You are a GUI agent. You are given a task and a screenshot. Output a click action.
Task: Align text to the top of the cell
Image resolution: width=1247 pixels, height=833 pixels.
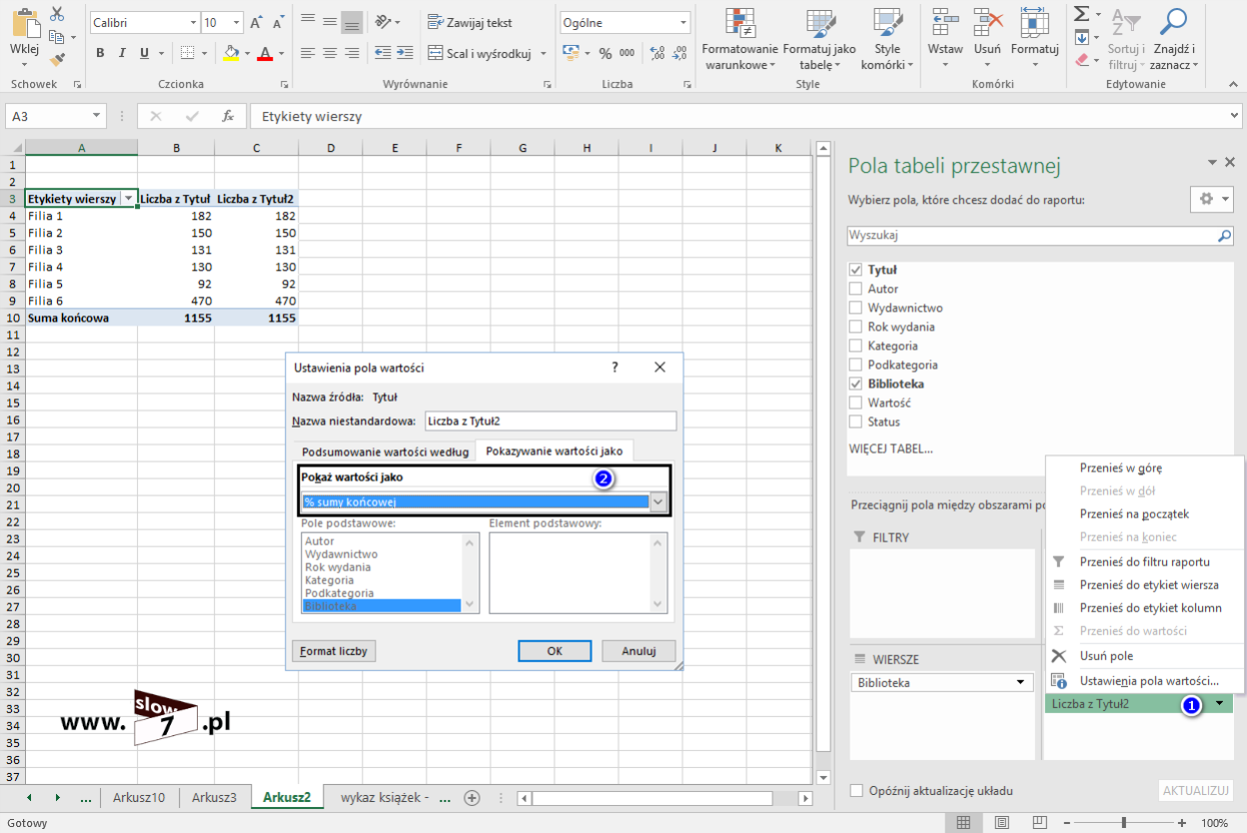point(308,22)
